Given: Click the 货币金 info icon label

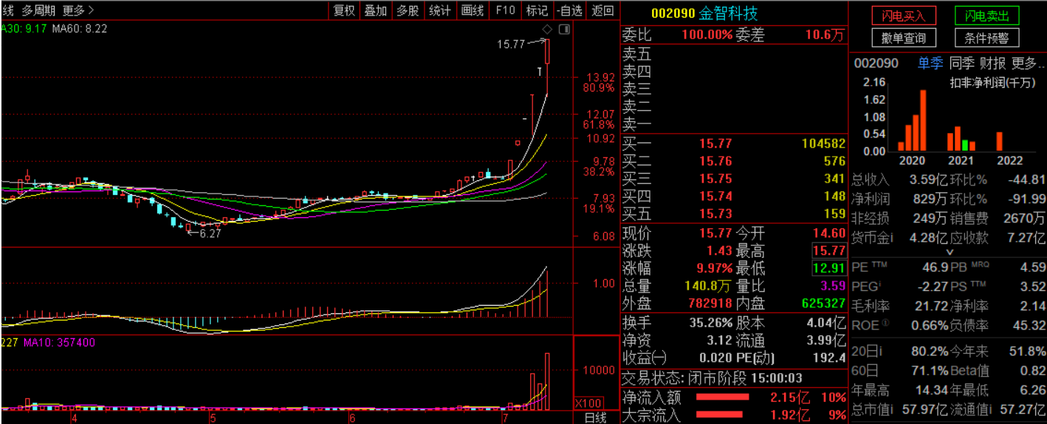Looking at the screenshot, I should 872,238.
